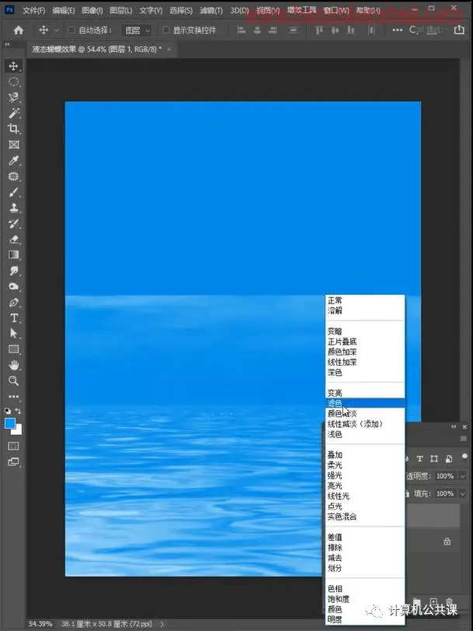Choose 滤色 blend mode
473x631 pixels.
pyautogui.click(x=365, y=403)
